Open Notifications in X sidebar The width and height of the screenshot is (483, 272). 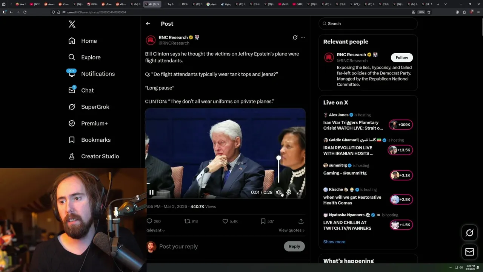[91, 74]
